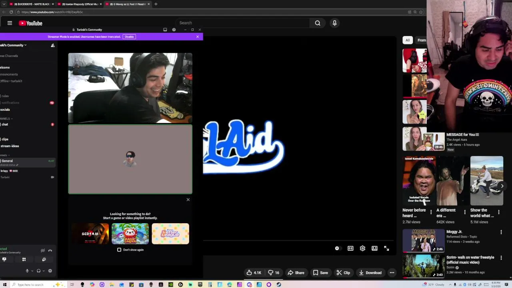Open the stream-ideas channel in Discord
This screenshot has width=512, height=288.
pos(10,146)
